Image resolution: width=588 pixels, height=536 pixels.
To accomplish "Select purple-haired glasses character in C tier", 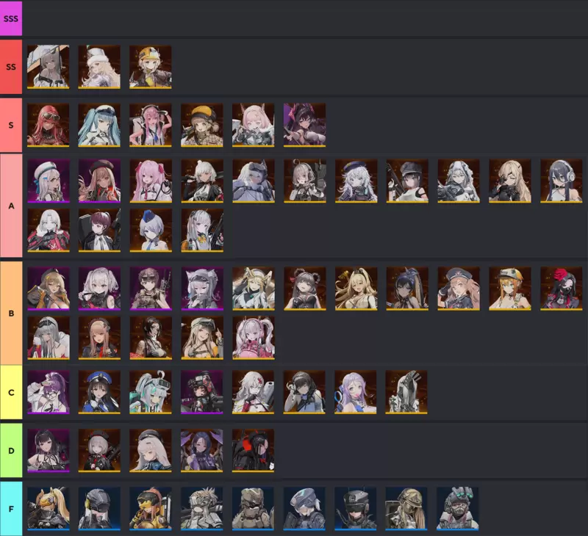I will click(48, 392).
